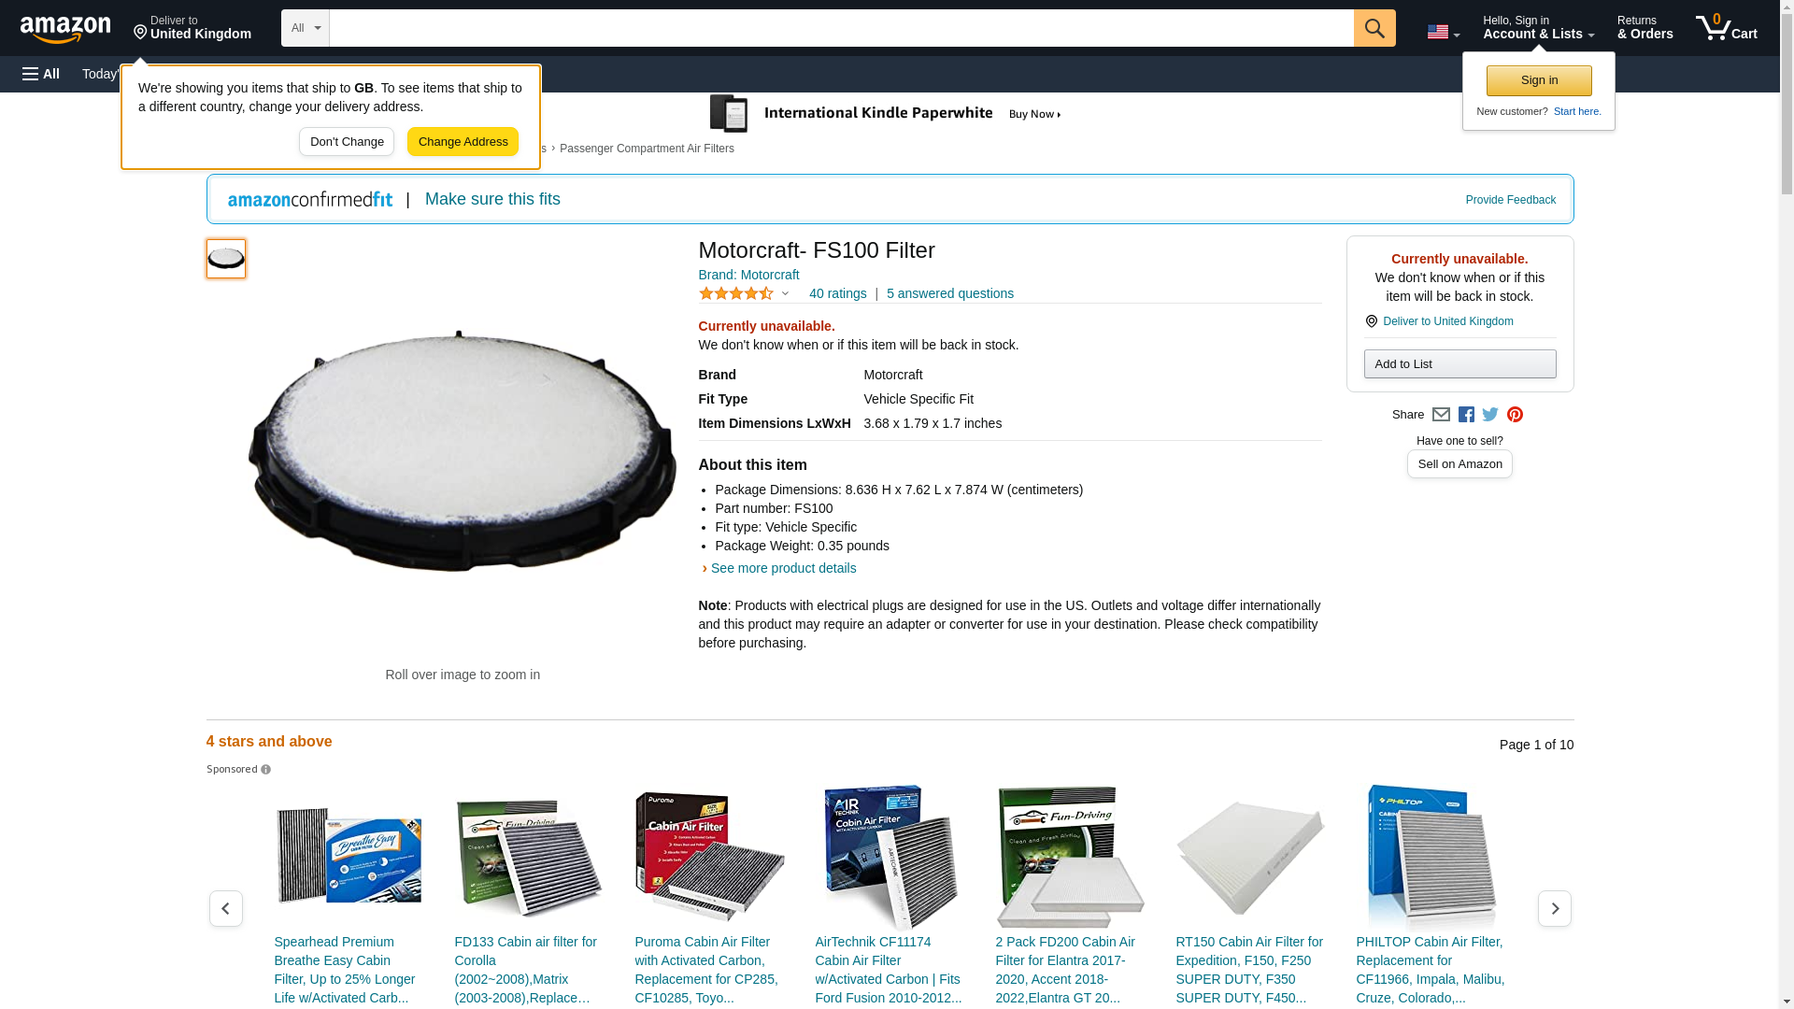The image size is (1794, 1009).
Task: Open the All hamburger menu
Action: pos(41,74)
